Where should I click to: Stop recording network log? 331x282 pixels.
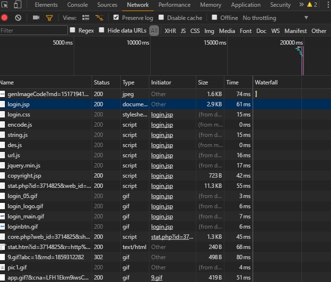5,18
